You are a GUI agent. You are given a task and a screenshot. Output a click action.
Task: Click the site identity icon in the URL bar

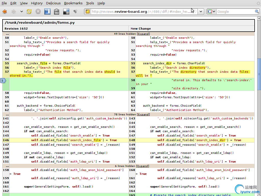tap(87, 11)
